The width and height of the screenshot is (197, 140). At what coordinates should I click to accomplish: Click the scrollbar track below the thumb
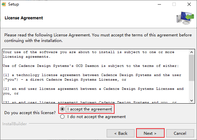coord(191,90)
